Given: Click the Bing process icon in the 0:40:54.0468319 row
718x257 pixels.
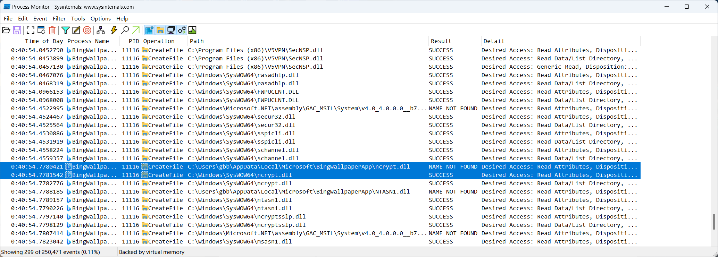Looking at the screenshot, I should point(68,83).
